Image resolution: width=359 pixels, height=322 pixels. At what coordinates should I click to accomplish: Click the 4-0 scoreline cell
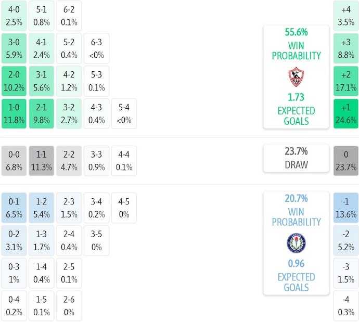coord(14,15)
